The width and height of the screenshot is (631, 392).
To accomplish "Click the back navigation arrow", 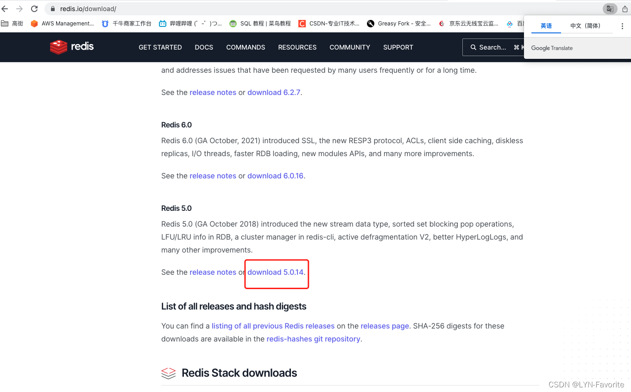I will [5, 8].
